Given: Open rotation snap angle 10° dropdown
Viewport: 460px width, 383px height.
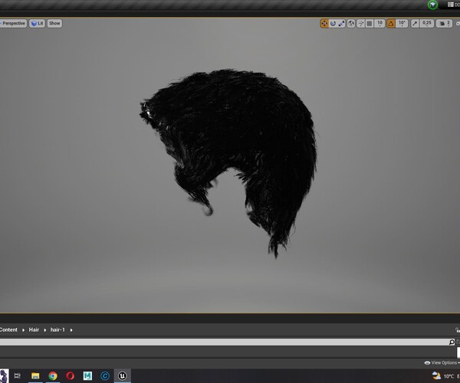Looking at the screenshot, I should pos(402,24).
